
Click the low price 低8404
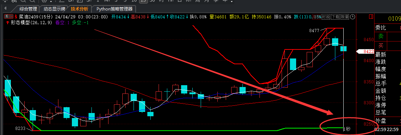tap(158, 17)
